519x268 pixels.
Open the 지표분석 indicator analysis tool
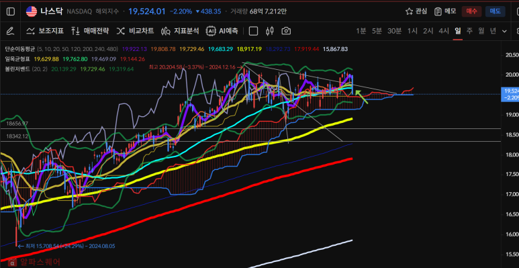coord(180,31)
